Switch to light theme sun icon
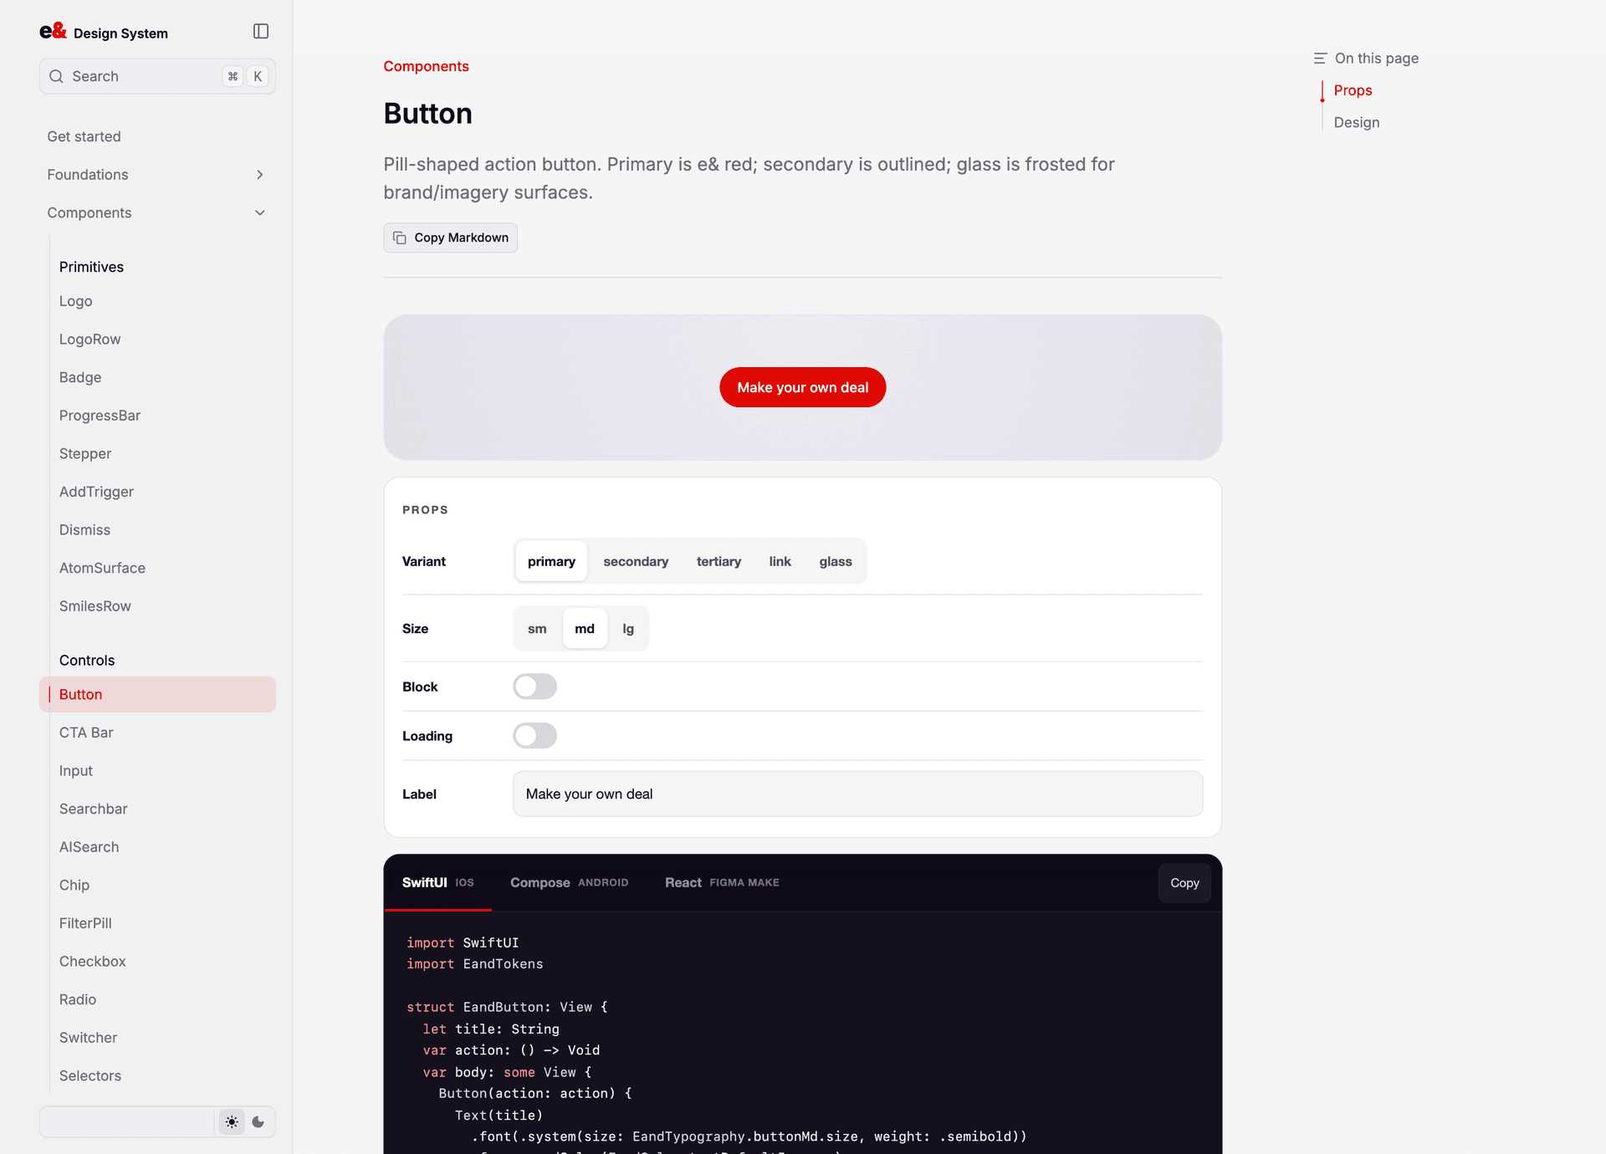Viewport: 1606px width, 1154px height. pos(232,1122)
